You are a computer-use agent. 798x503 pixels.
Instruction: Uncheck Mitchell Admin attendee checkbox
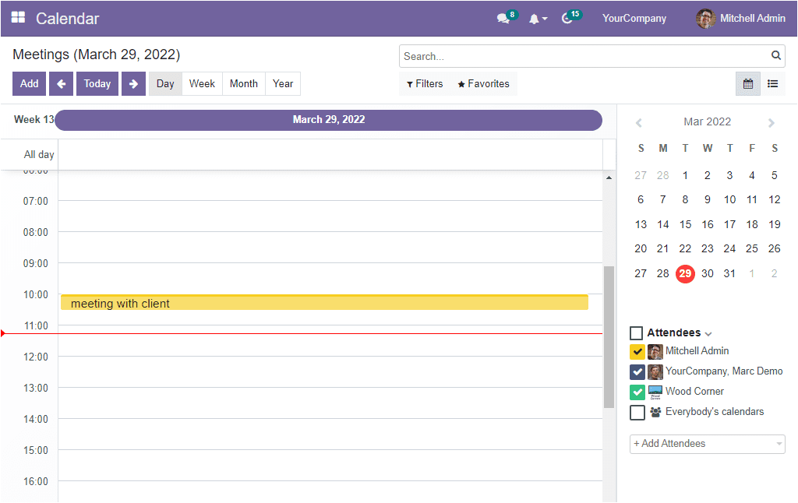point(637,352)
